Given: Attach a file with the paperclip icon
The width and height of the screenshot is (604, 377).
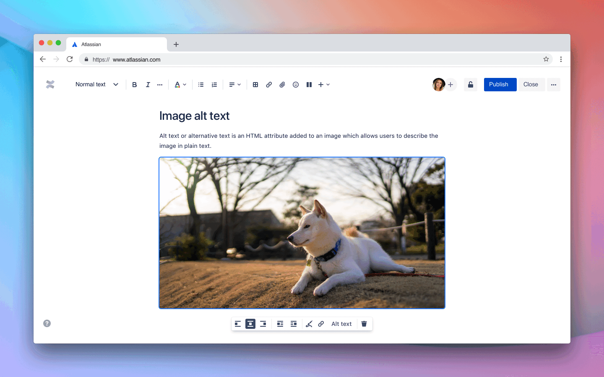Looking at the screenshot, I should (x=282, y=85).
